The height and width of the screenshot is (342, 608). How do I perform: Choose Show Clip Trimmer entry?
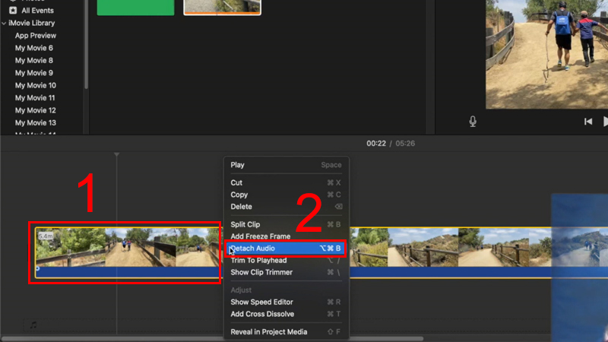click(x=287, y=272)
